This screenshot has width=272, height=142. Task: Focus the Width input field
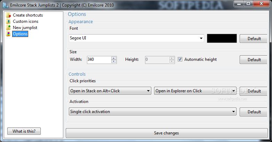coord(99,60)
